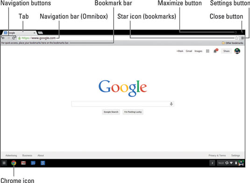The width and height of the screenshot is (250, 183).
Task: Open the Other bookmarks folder
Action: click(x=232, y=43)
